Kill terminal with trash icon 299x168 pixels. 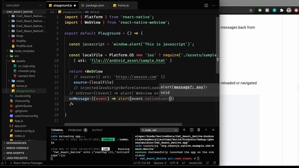coord(199,130)
